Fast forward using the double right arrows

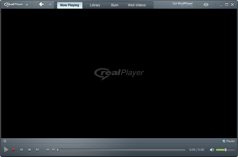(54, 150)
